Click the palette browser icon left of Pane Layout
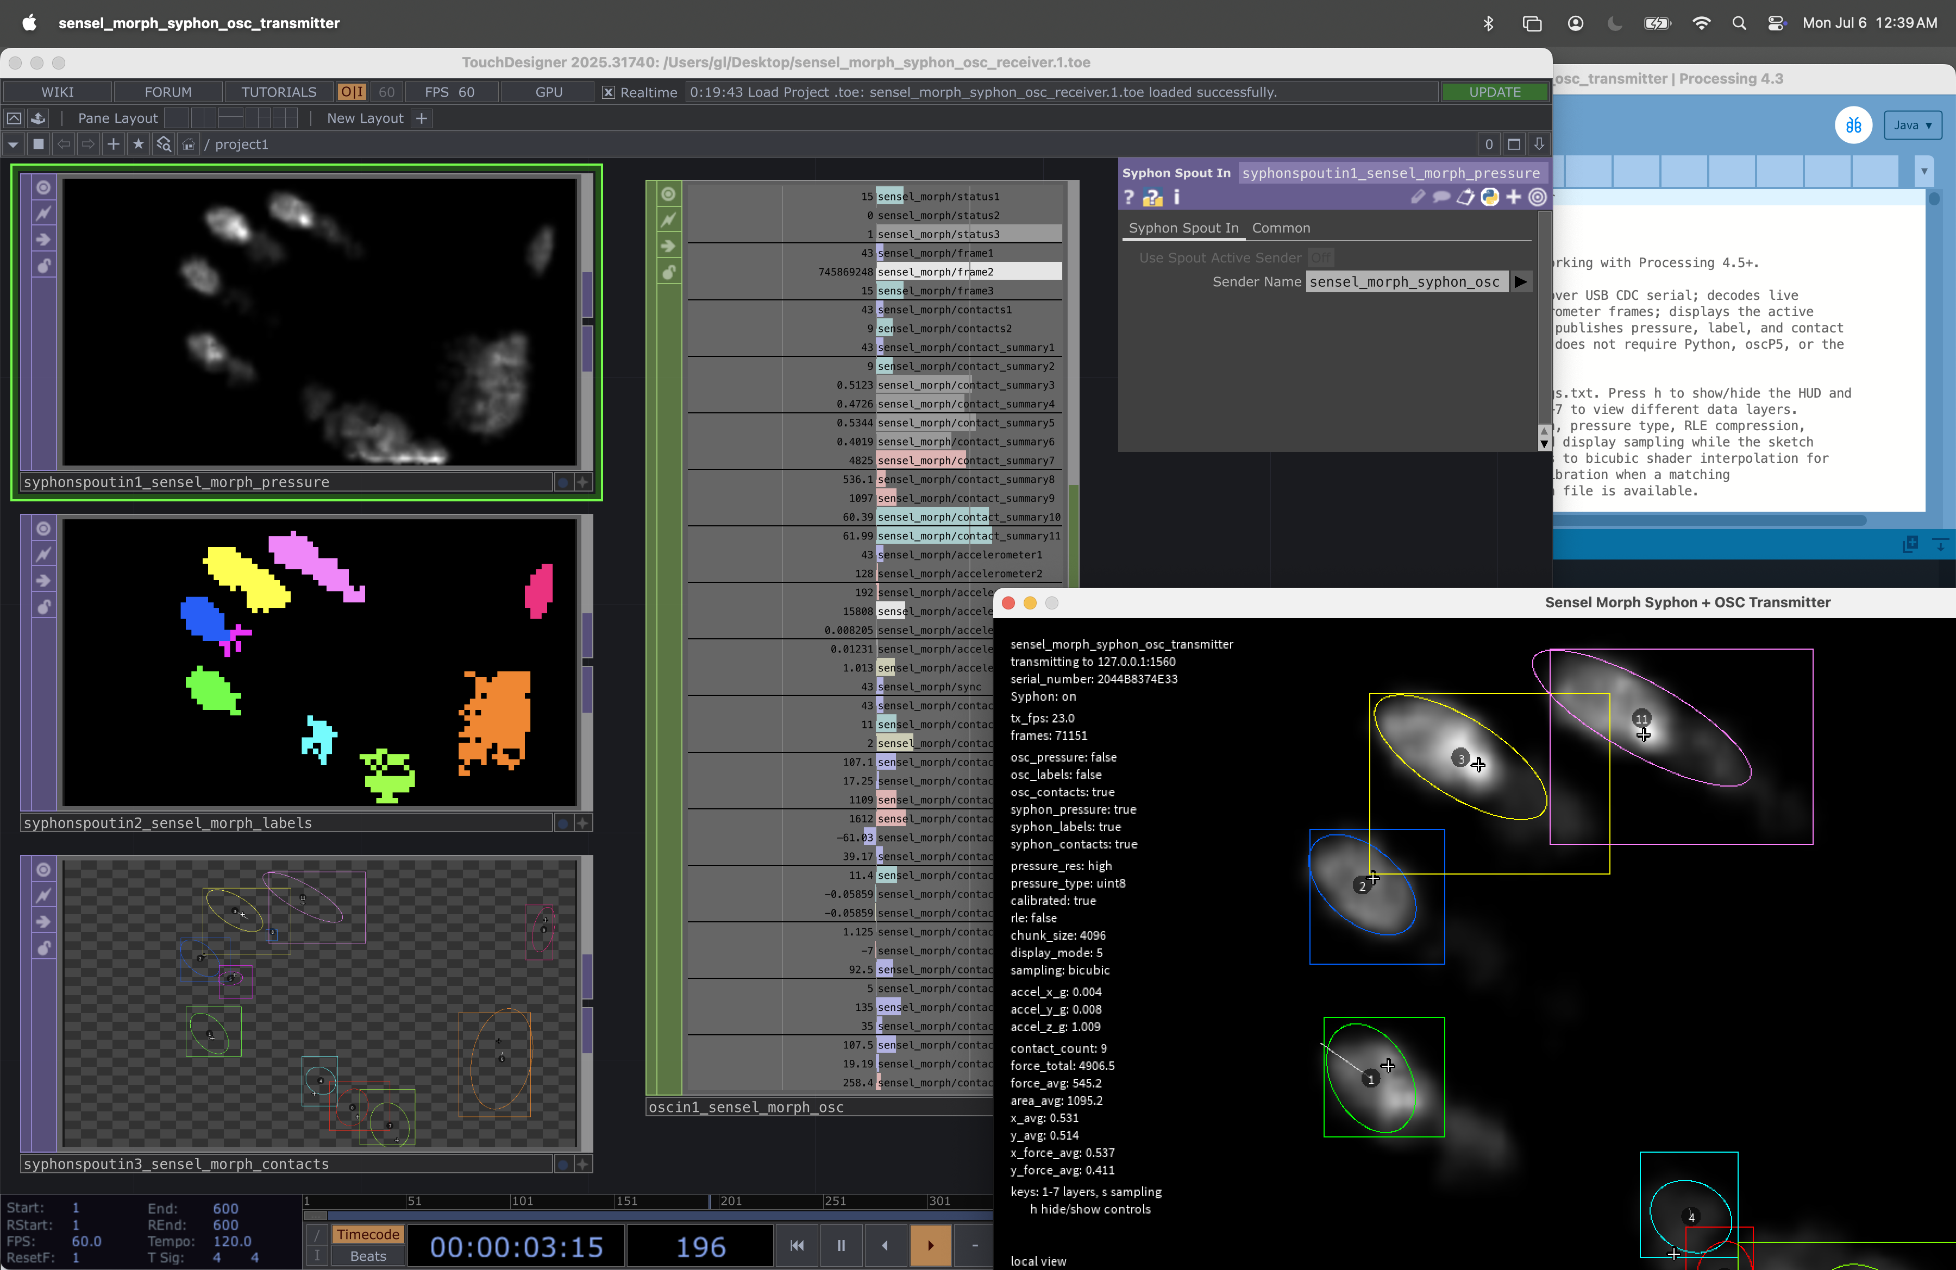This screenshot has height=1270, width=1956. click(14, 118)
